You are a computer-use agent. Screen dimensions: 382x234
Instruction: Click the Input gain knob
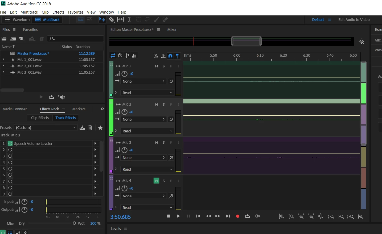pyautogui.click(x=24, y=202)
